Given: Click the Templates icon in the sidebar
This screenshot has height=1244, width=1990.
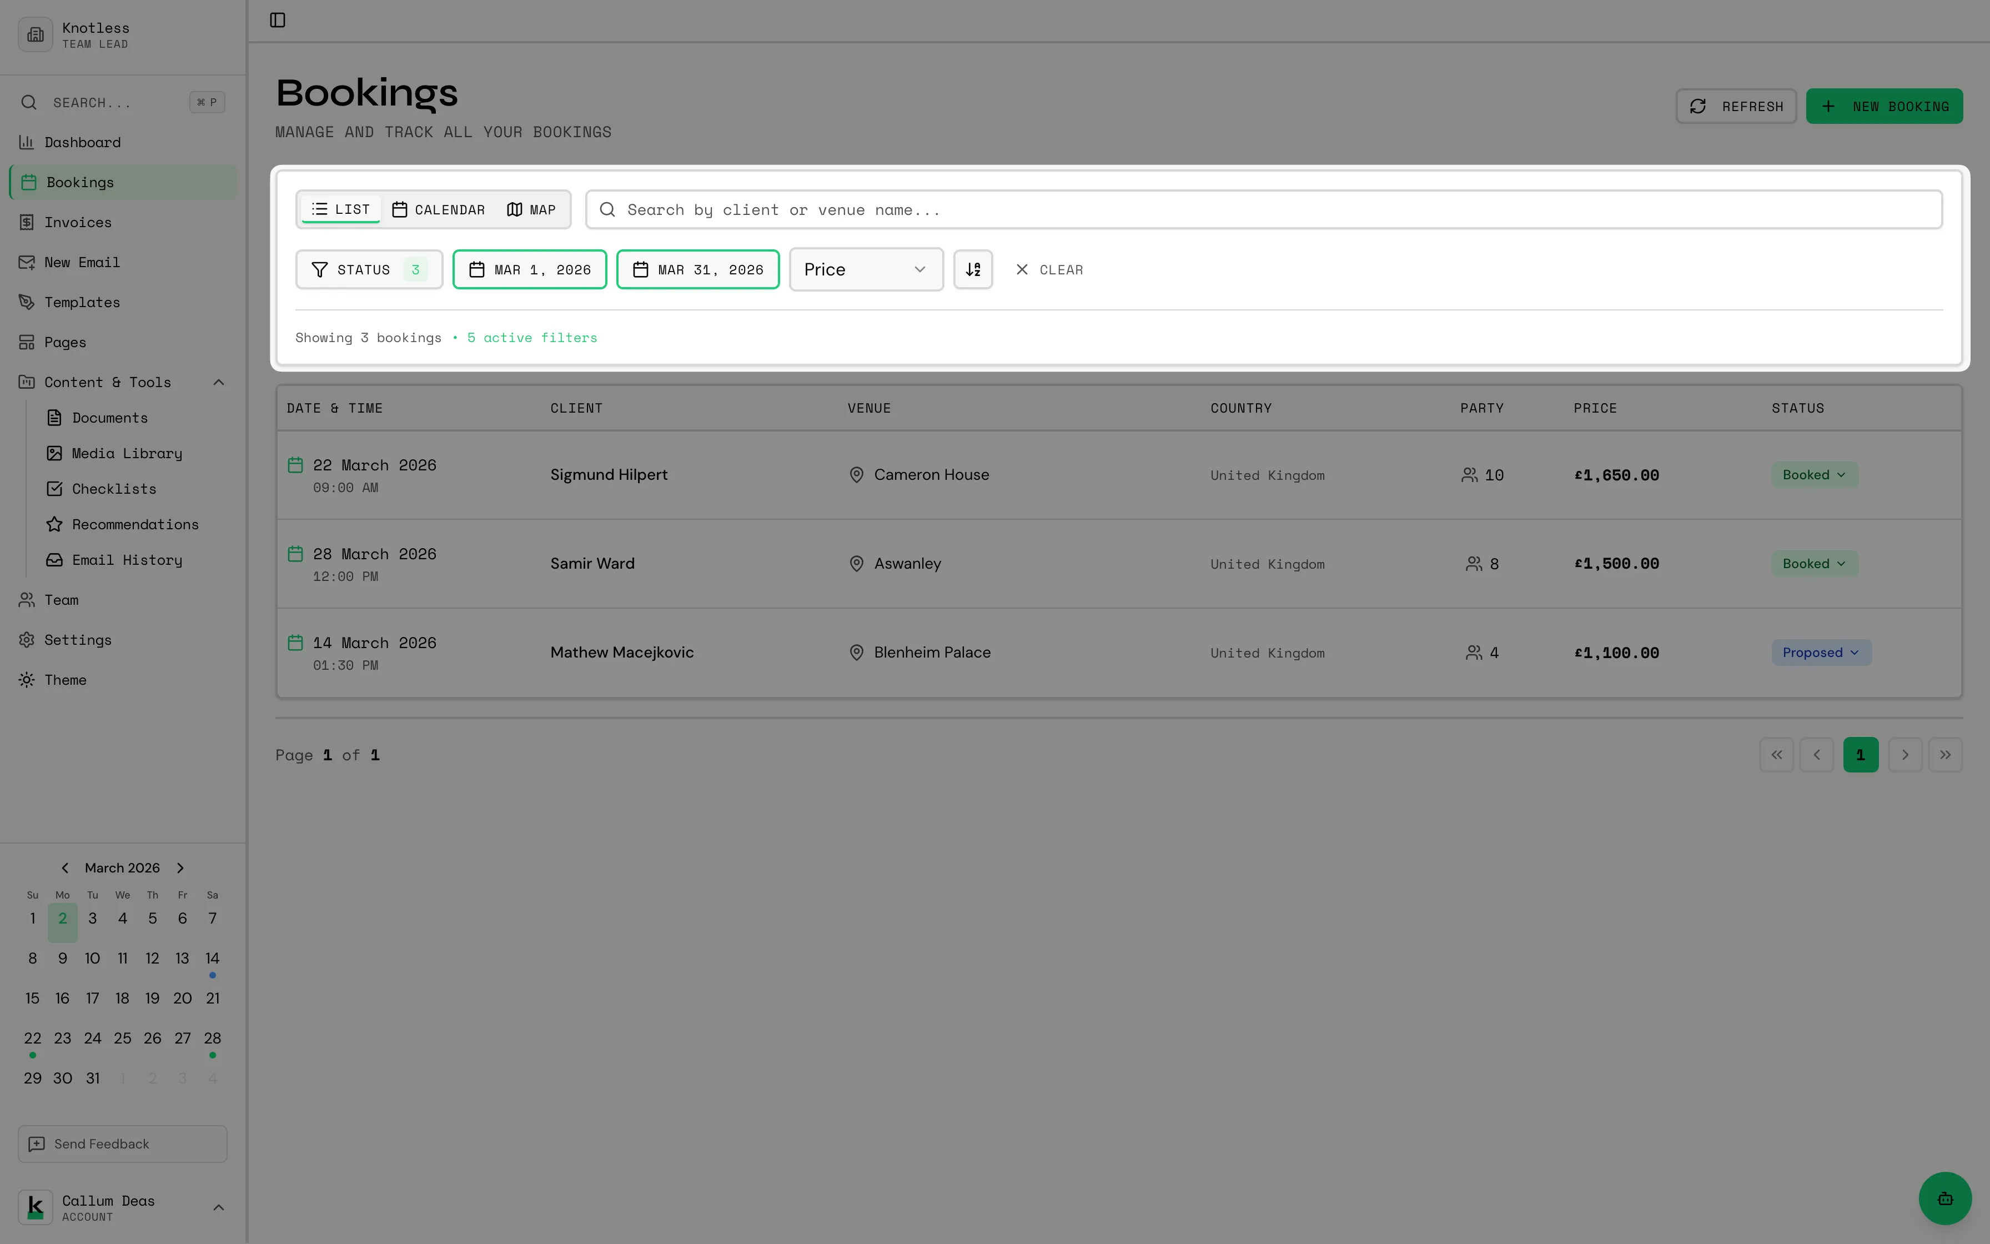Looking at the screenshot, I should click(x=27, y=302).
